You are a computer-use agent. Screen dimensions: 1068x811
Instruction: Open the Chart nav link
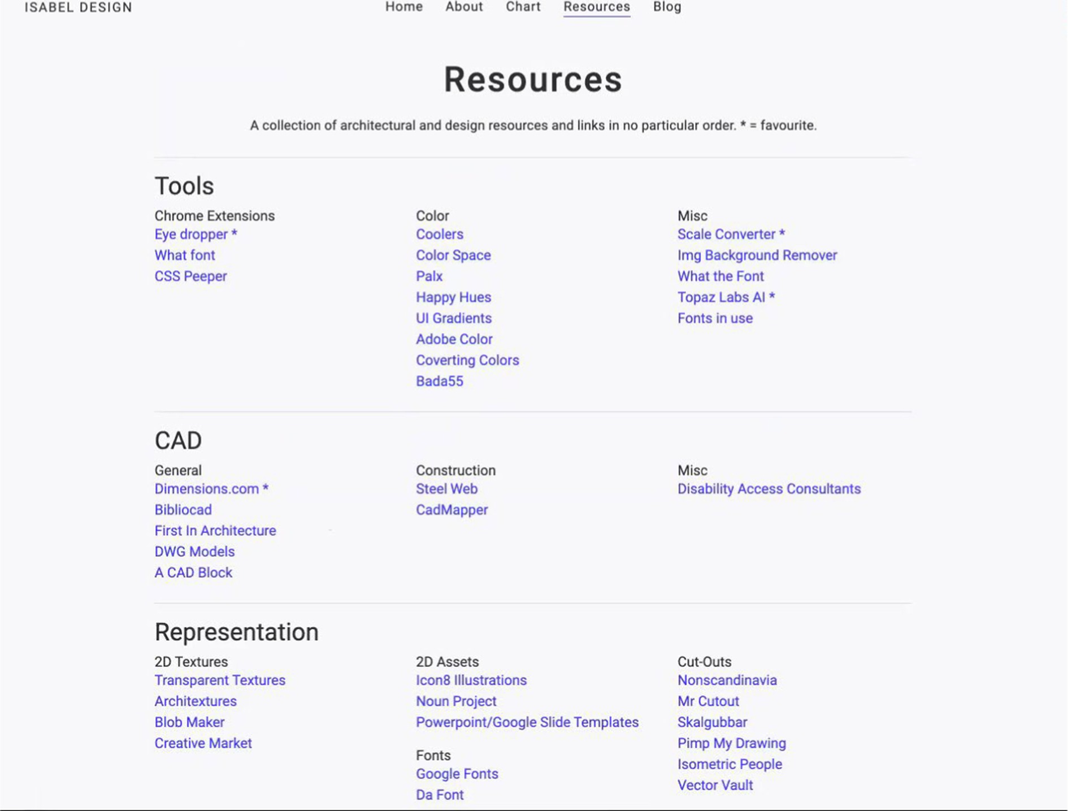pyautogui.click(x=523, y=7)
